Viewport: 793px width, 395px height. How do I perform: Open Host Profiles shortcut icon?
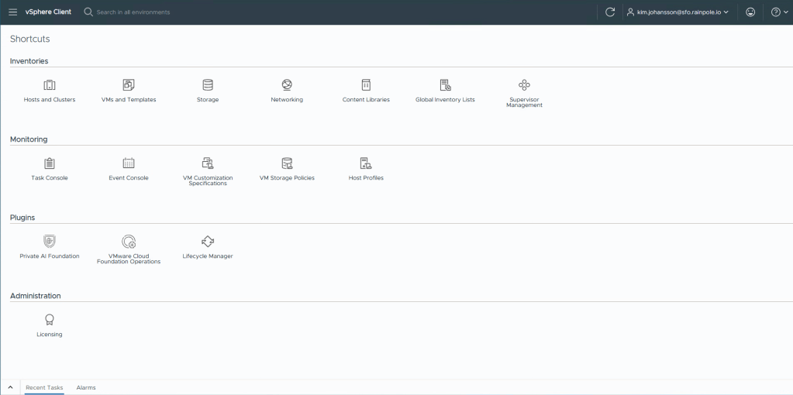(x=366, y=163)
